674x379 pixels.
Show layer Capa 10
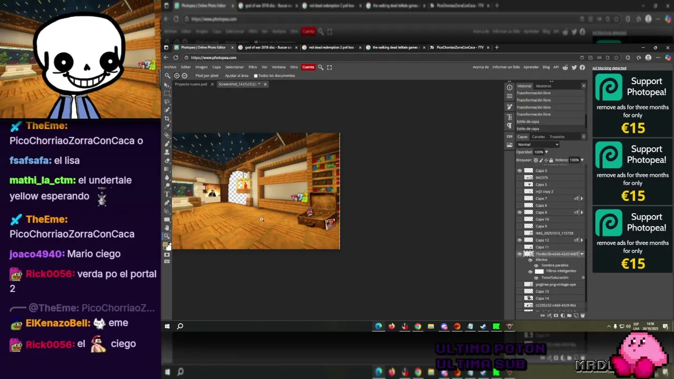tap(520, 220)
